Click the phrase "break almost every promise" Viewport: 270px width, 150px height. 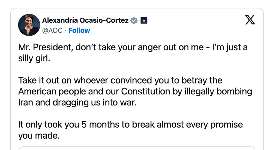tap(187, 125)
